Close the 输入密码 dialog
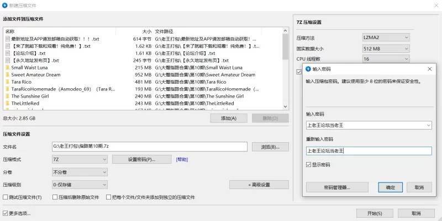 [x=430, y=69]
